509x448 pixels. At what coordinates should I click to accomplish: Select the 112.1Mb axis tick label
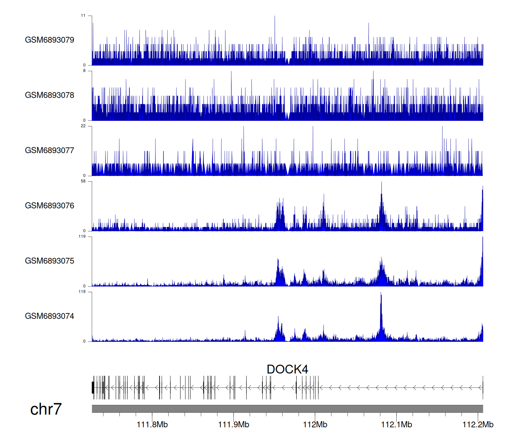[x=396, y=425]
